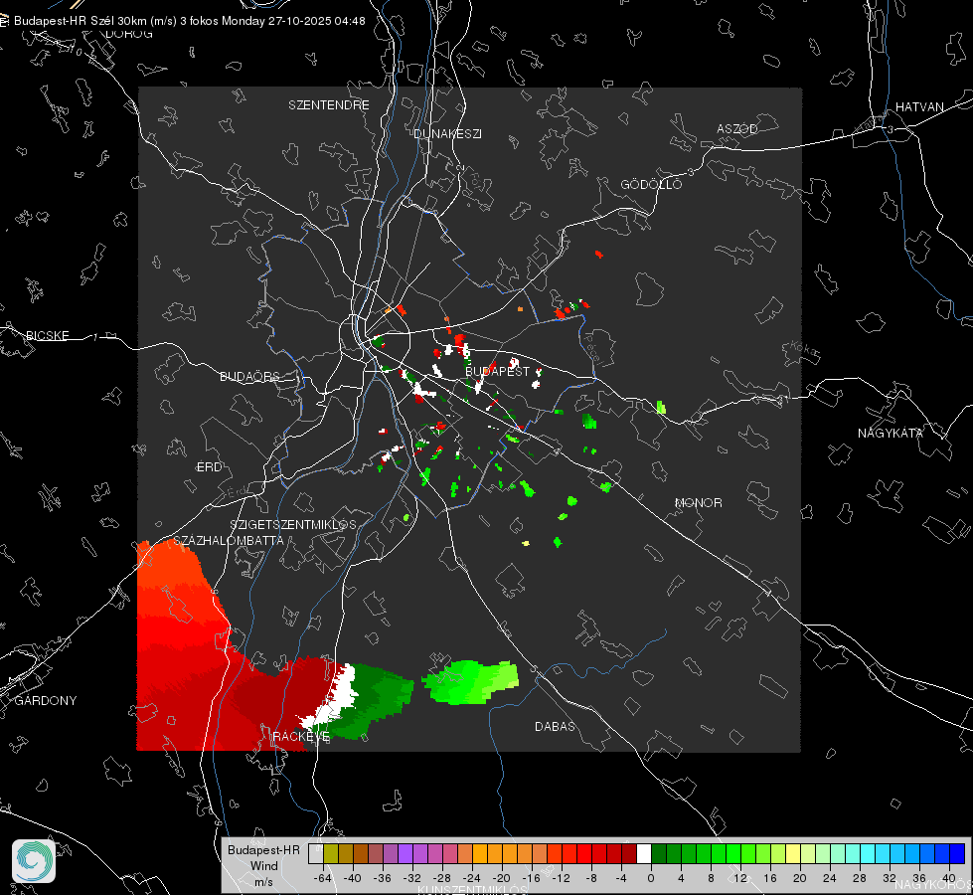
Task: Click the GARDONY town label
Action: click(46, 701)
